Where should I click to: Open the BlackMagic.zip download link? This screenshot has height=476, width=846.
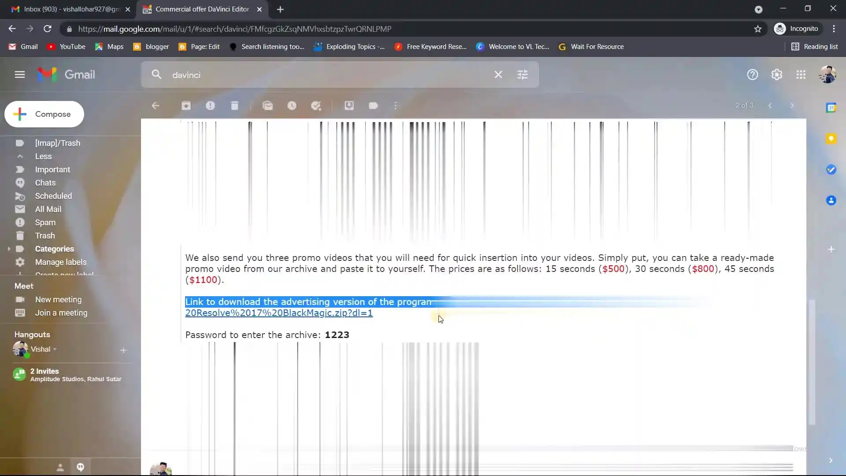[278, 313]
